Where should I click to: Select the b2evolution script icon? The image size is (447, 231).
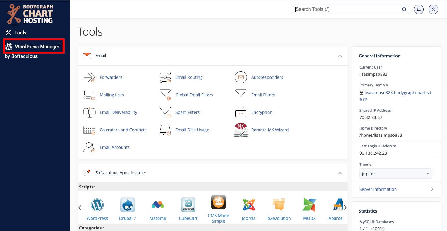[x=279, y=204]
